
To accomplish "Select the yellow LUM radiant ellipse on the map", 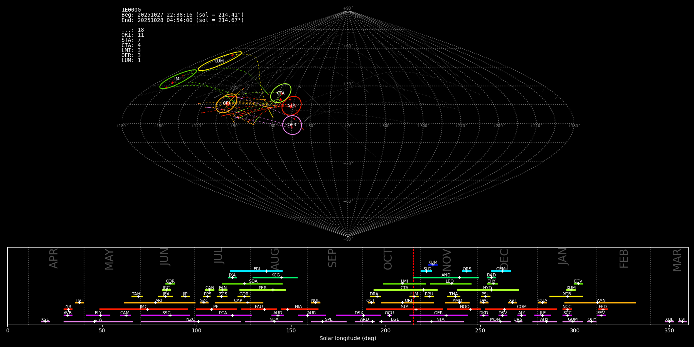I will (x=220, y=61).
